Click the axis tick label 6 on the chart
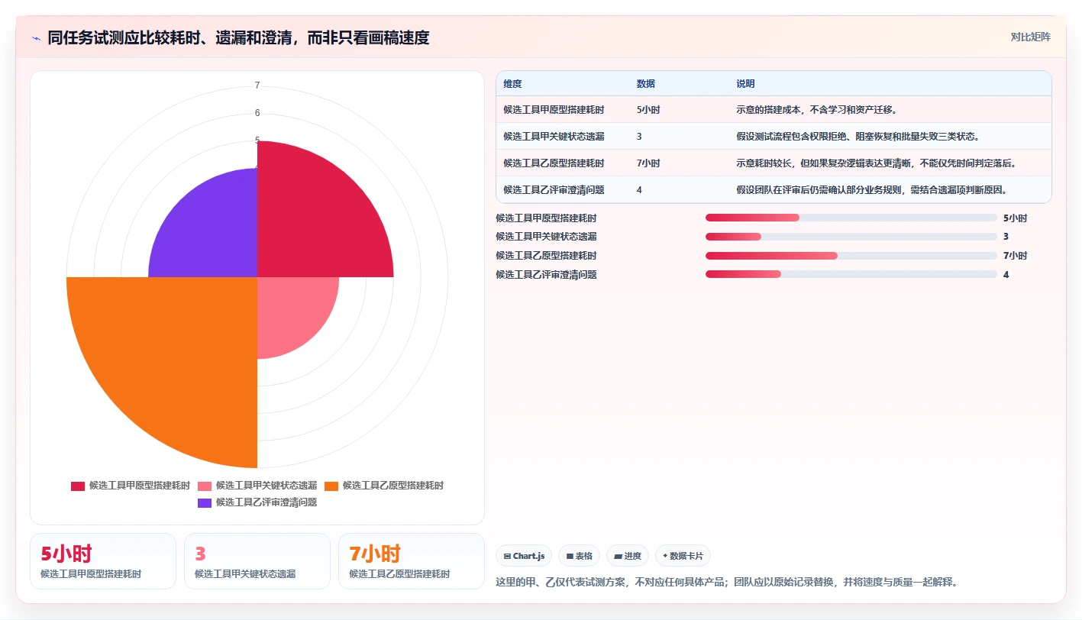 click(257, 113)
